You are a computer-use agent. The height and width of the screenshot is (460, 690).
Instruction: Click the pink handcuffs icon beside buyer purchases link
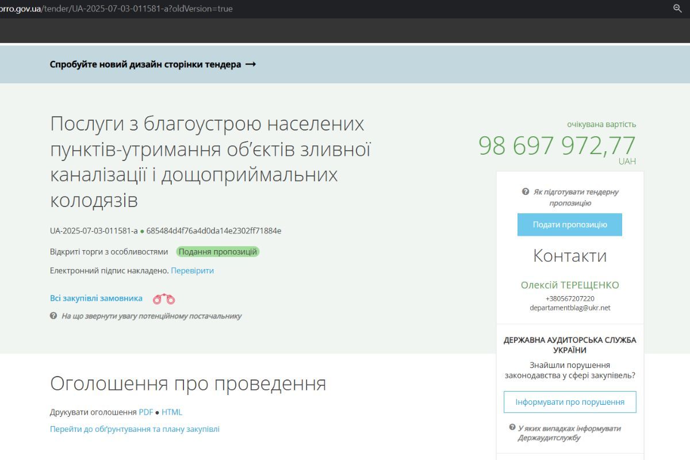163,298
